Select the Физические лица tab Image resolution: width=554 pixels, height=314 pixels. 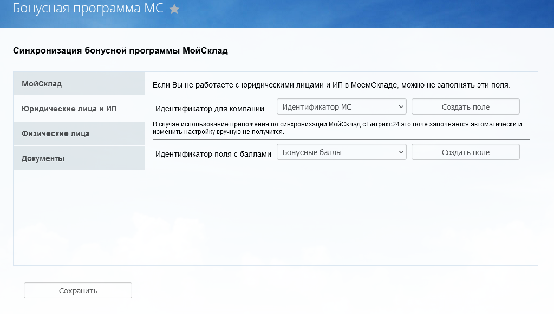click(x=79, y=133)
